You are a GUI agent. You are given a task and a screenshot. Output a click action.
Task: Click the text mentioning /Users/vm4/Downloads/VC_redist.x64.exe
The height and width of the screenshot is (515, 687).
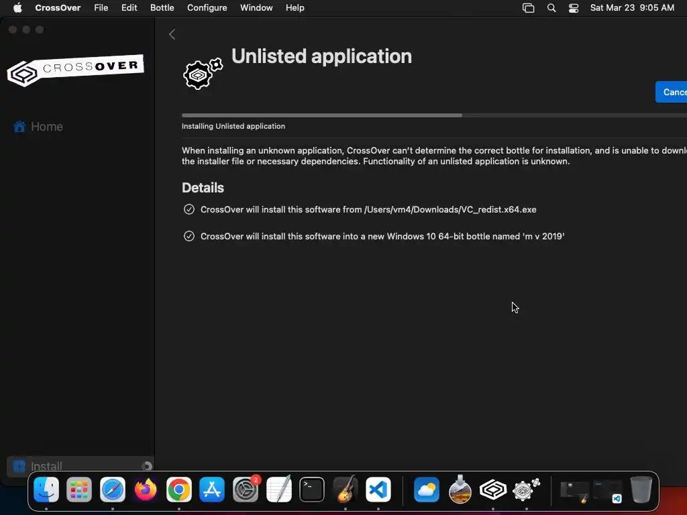click(368, 209)
